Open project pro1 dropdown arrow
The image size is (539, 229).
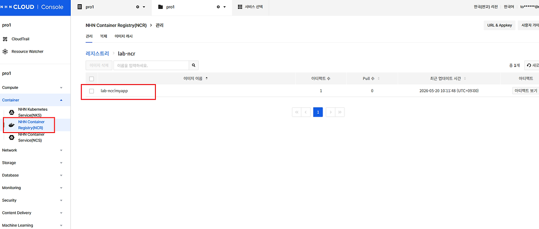[x=225, y=7]
